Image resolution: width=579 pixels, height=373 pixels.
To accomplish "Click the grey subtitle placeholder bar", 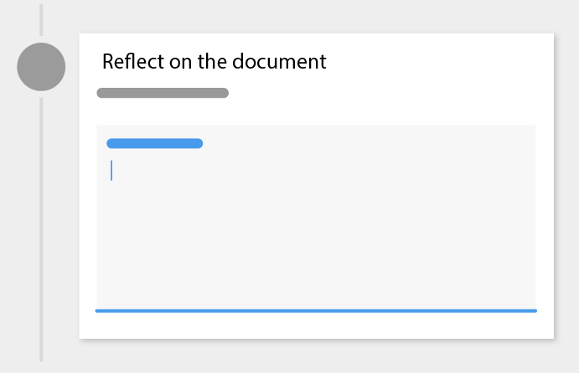I will [x=163, y=93].
